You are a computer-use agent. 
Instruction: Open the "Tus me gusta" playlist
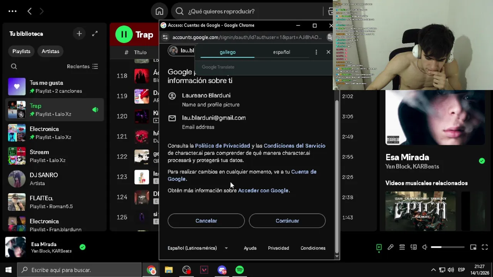(x=55, y=87)
